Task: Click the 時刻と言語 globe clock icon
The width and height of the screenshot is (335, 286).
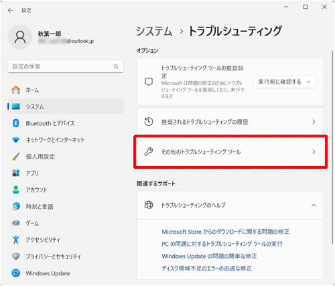Action: pos(16,206)
